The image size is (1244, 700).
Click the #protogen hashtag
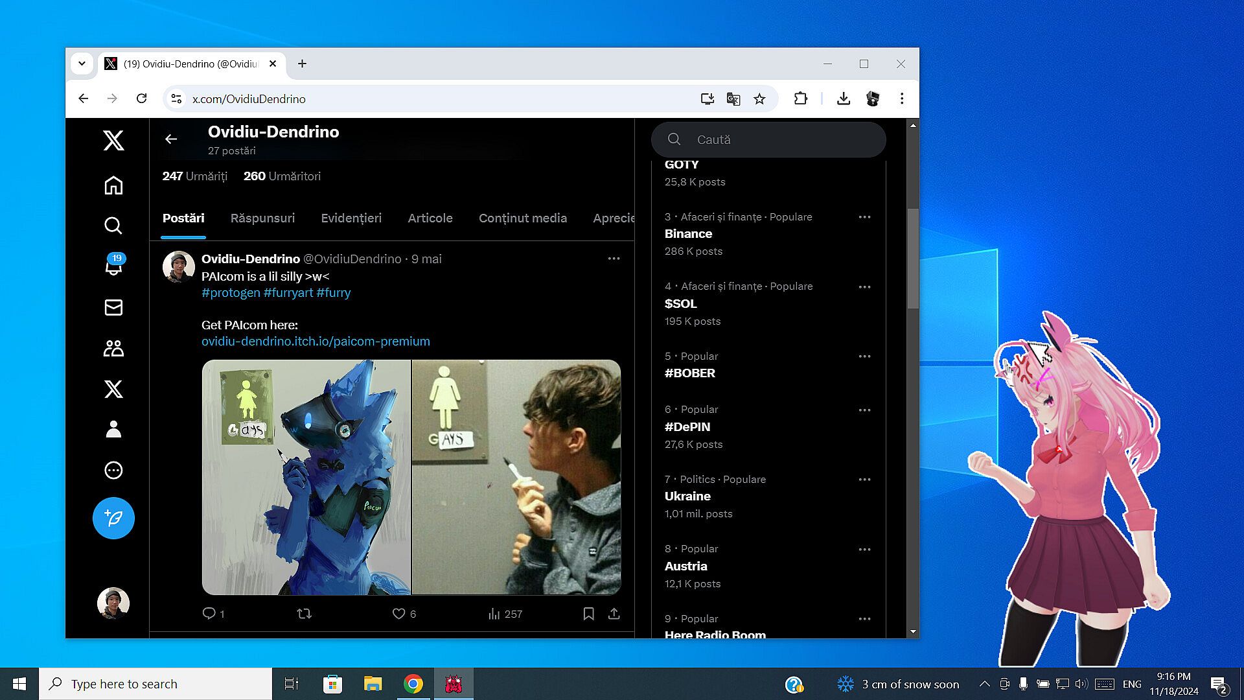[x=231, y=292]
